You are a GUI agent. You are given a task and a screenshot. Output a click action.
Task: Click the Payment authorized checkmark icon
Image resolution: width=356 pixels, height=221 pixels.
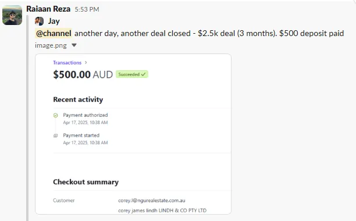coord(55,115)
